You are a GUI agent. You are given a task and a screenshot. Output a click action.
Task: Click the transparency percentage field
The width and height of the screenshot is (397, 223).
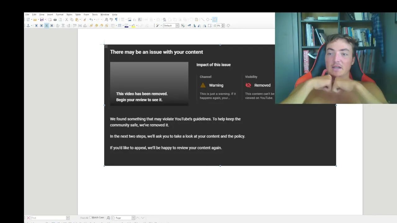tap(218, 26)
